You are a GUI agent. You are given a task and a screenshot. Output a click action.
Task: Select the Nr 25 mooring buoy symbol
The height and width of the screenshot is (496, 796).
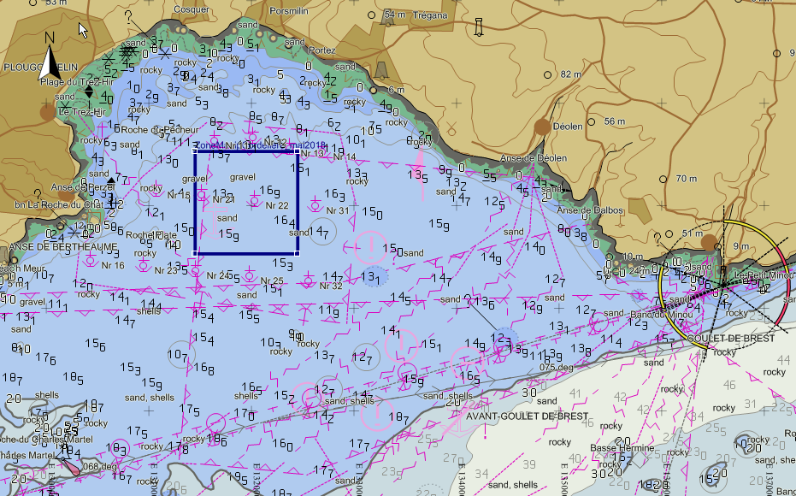click(x=249, y=275)
